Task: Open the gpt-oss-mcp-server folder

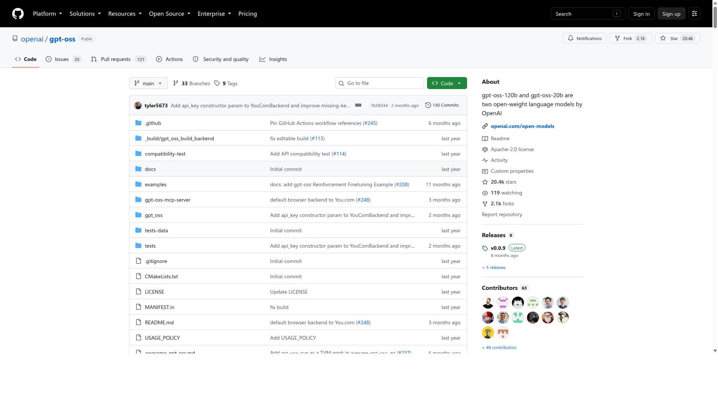Action: 168,200
